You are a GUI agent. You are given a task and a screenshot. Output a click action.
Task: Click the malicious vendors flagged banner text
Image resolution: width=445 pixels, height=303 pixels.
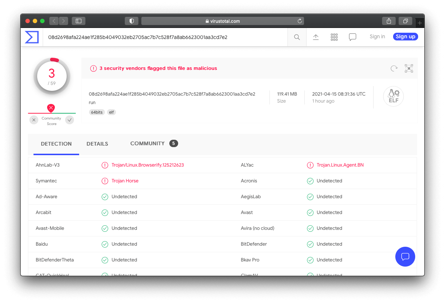pyautogui.click(x=158, y=68)
